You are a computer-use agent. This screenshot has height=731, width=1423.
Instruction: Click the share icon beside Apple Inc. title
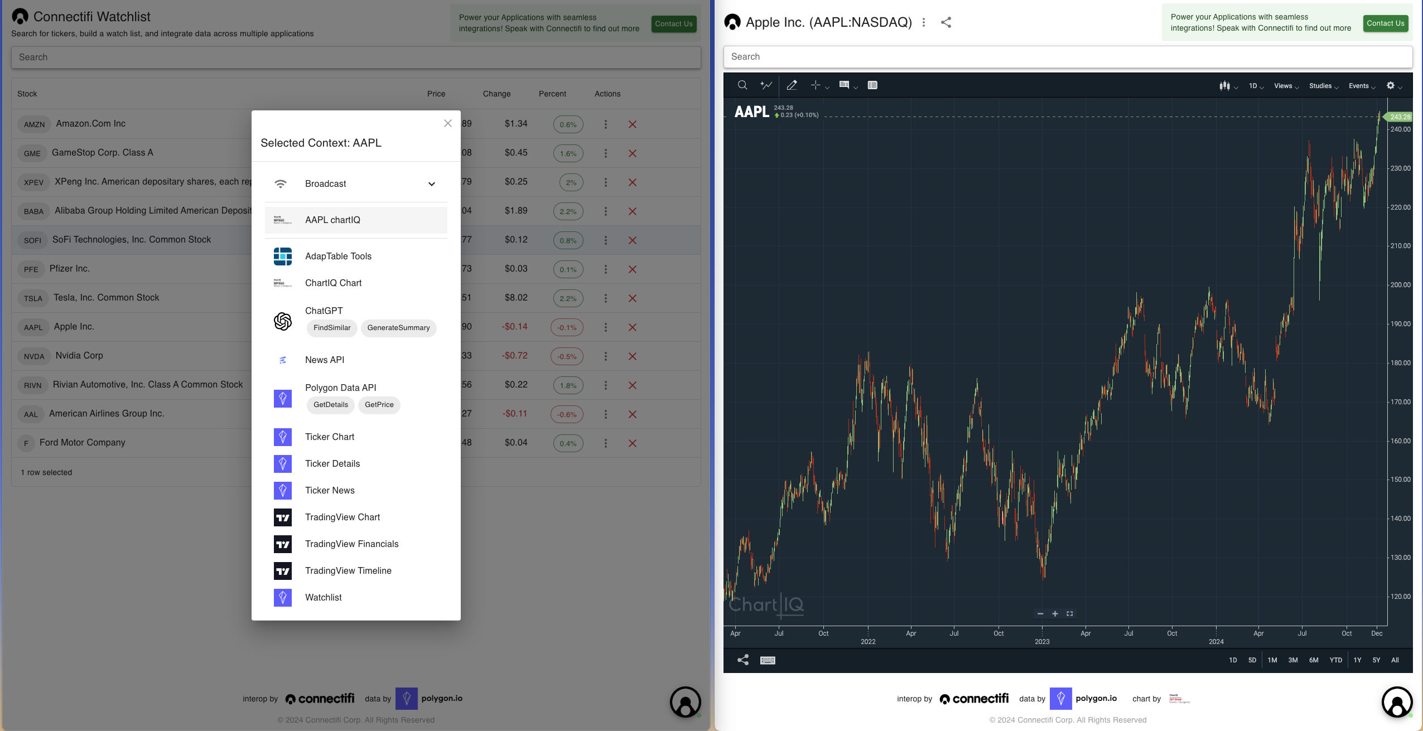(946, 22)
